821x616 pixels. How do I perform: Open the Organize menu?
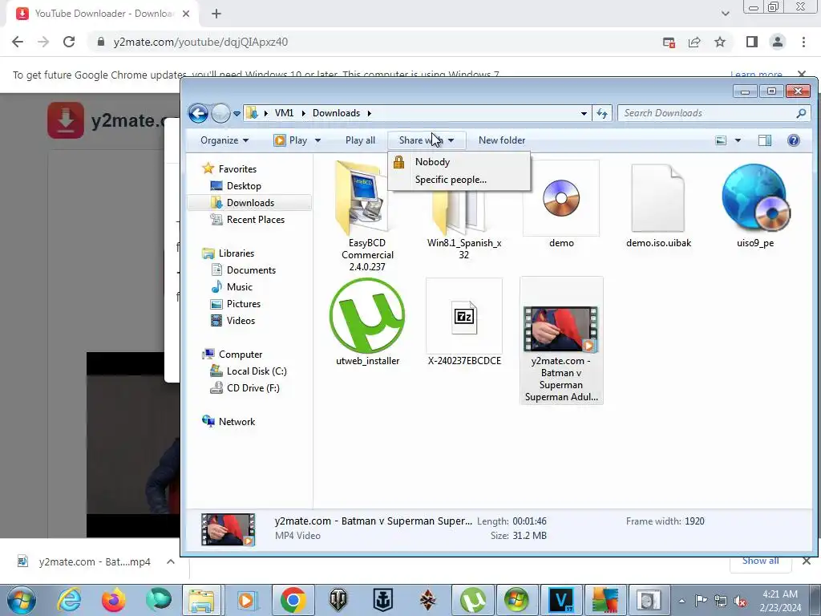pos(224,140)
